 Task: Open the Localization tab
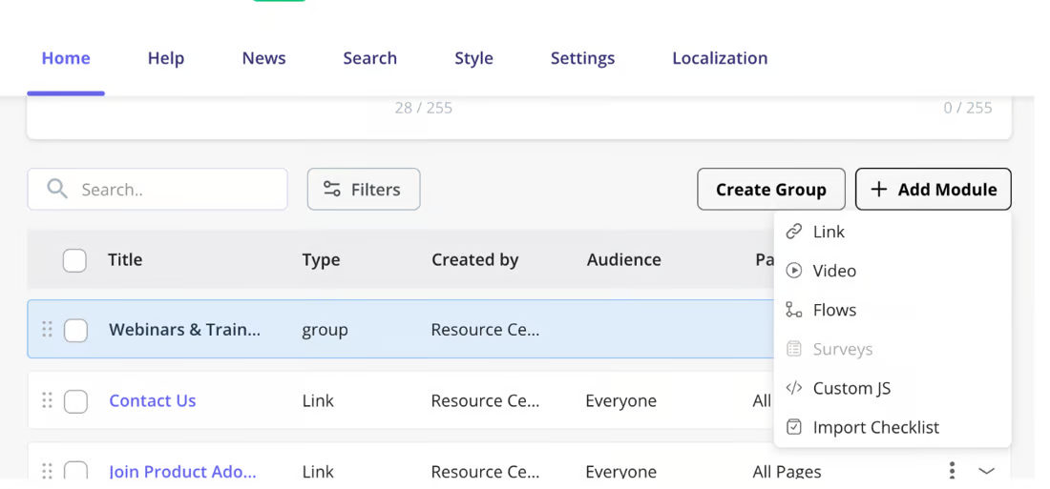click(x=720, y=58)
